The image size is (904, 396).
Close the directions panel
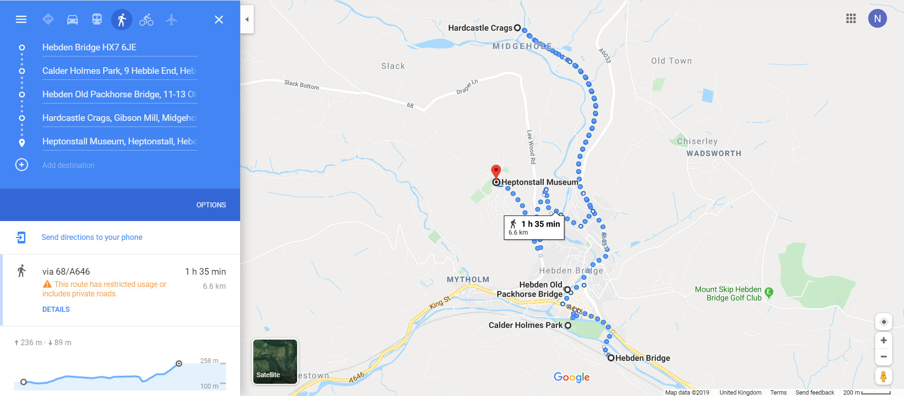219,19
